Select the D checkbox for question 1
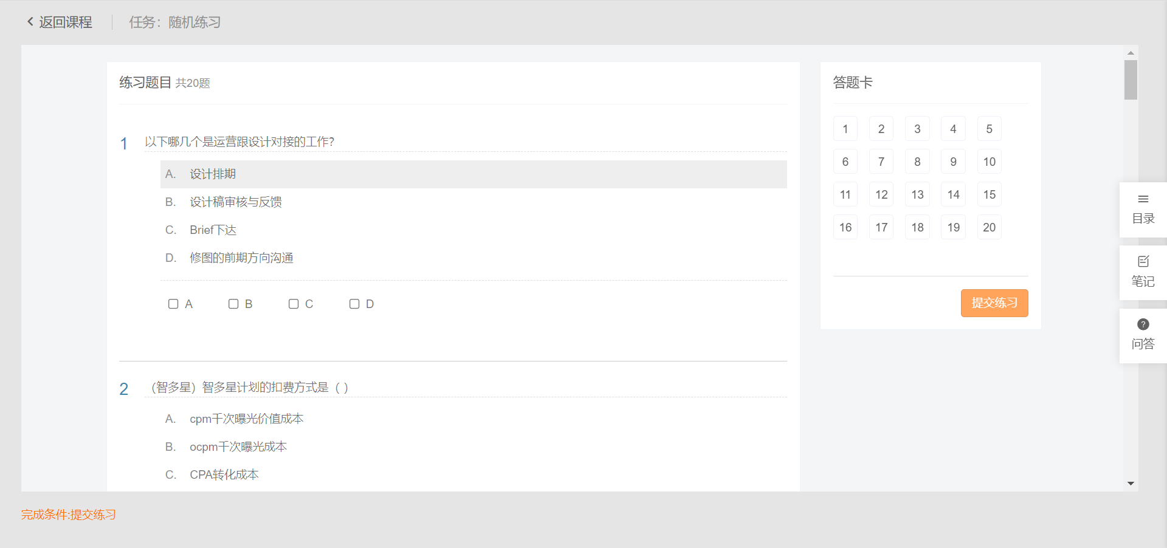The image size is (1167, 548). pos(354,304)
